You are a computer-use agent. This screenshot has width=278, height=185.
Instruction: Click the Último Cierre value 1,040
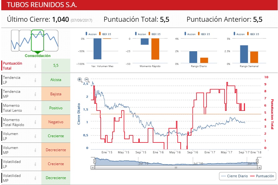[60, 19]
